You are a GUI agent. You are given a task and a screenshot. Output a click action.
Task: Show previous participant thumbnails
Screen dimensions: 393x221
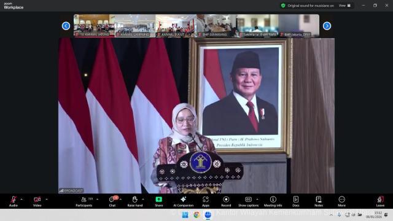point(66,26)
